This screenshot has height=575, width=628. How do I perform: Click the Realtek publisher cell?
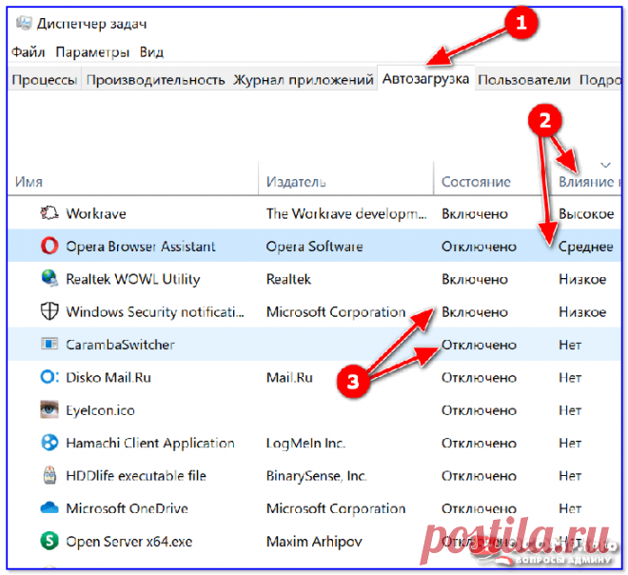288,279
